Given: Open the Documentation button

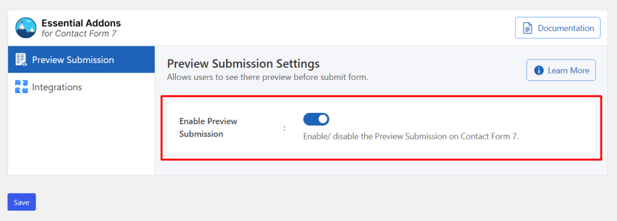Looking at the screenshot, I should pyautogui.click(x=557, y=28).
